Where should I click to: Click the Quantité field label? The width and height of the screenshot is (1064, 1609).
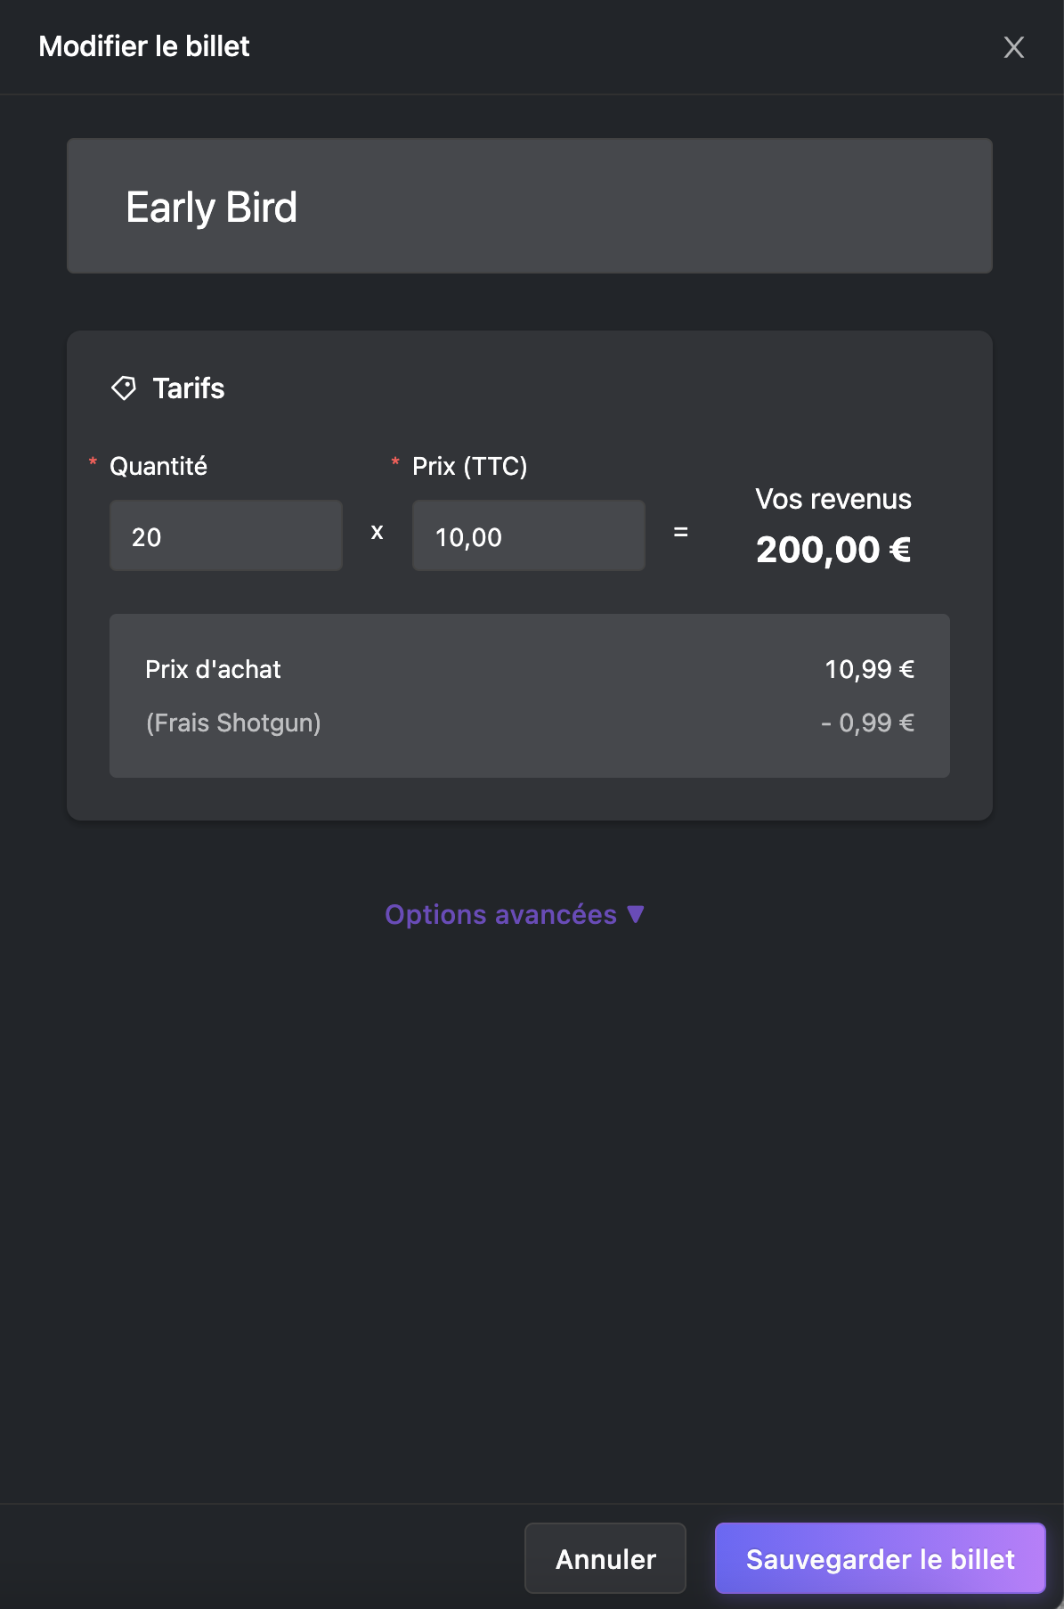pos(158,466)
